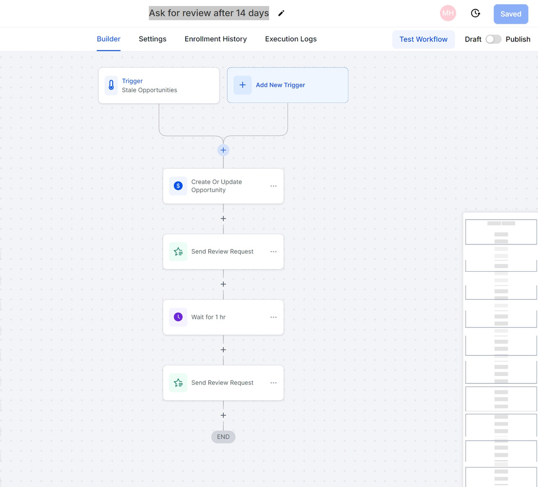Click the workflow title text
The height and width of the screenshot is (487, 538).
tap(209, 13)
